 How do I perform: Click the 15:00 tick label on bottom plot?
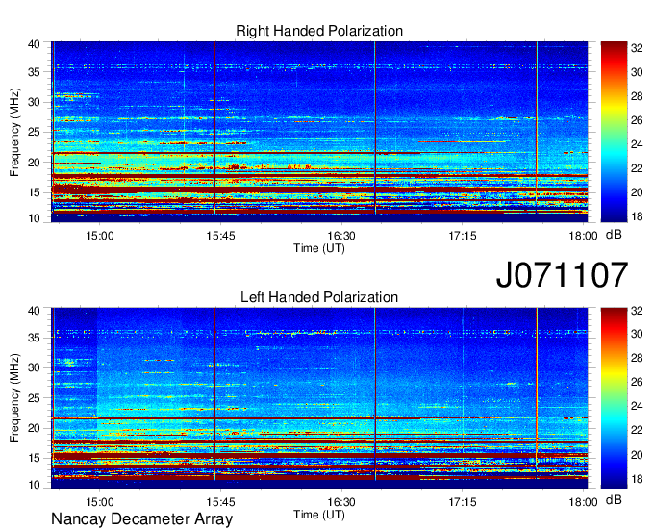coord(100,502)
